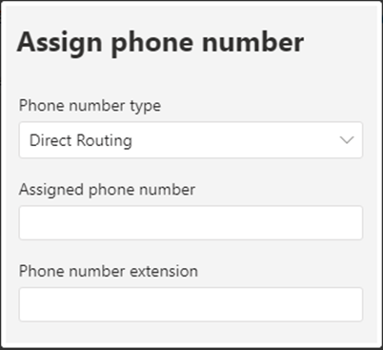The image size is (383, 350).
Task: Click the word Assign in the heading
Action: (59, 44)
